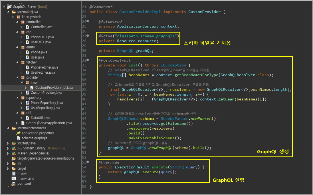The height and width of the screenshot is (195, 313).
Task: Click the Controller.java file icon
Action: click(27, 27)
